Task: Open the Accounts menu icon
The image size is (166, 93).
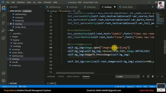Action: pyautogui.click(x=3, y=73)
